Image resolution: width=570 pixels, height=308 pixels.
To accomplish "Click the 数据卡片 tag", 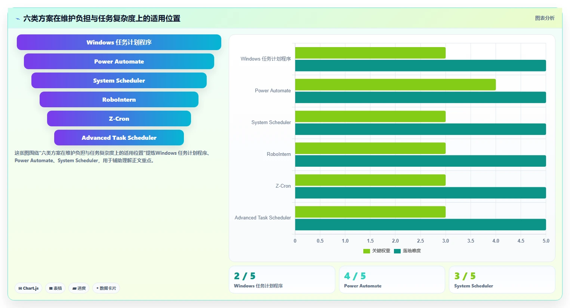I will [106, 288].
